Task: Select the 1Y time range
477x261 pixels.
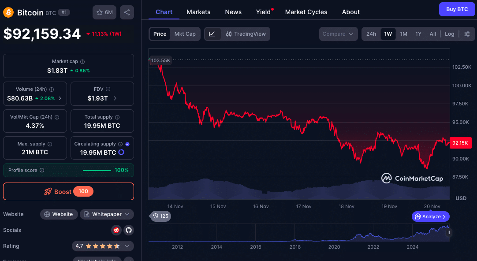Action: point(418,34)
